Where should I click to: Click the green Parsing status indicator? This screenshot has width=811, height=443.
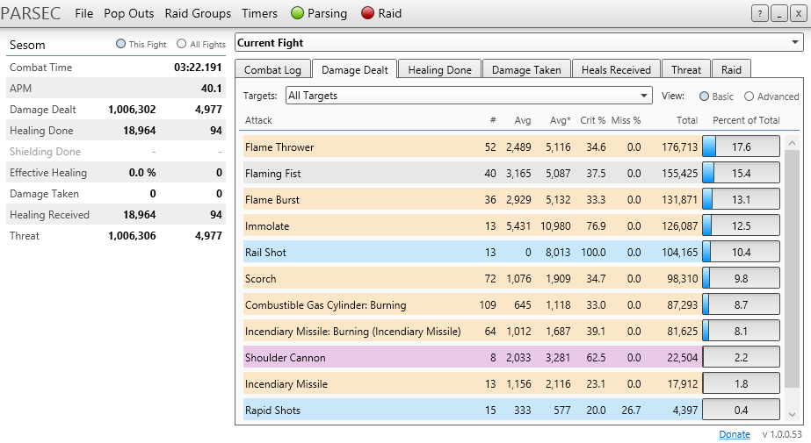pos(297,13)
